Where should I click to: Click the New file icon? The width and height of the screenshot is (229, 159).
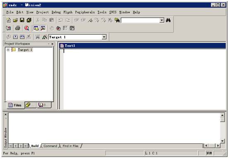click(x=9, y=20)
